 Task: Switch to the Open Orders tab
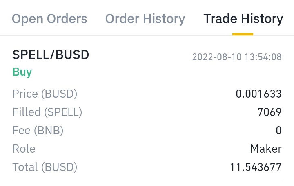pyautogui.click(x=49, y=19)
